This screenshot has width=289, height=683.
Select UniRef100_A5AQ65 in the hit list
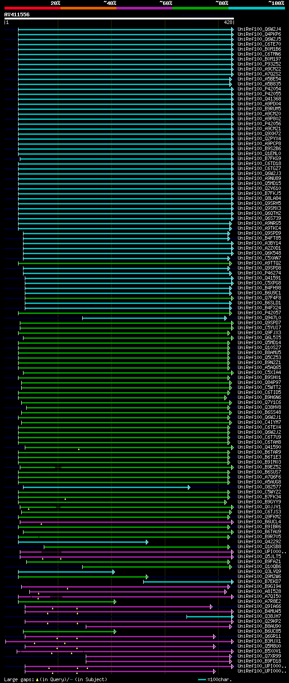coord(259,368)
